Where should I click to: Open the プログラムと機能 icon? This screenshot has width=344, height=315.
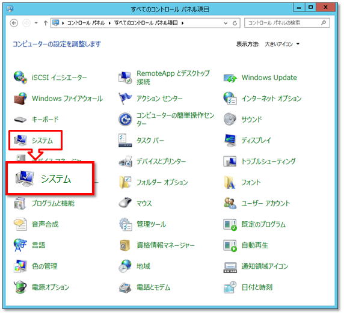[x=20, y=203]
